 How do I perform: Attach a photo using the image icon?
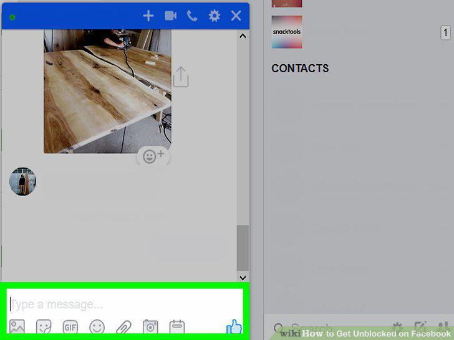[17, 327]
